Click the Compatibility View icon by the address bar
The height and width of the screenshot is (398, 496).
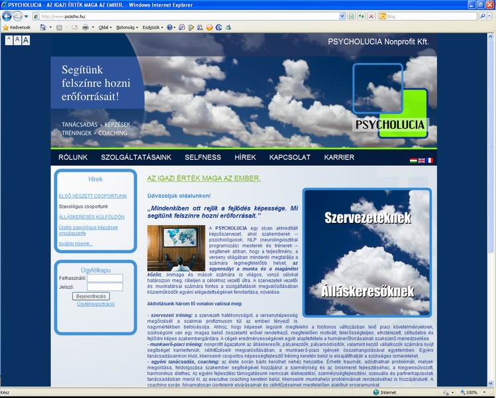[351, 16]
